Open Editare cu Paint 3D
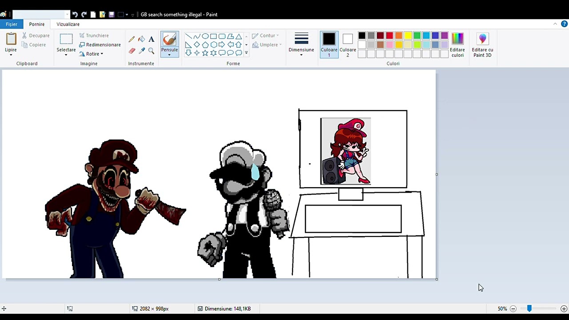The width and height of the screenshot is (569, 320). click(482, 45)
